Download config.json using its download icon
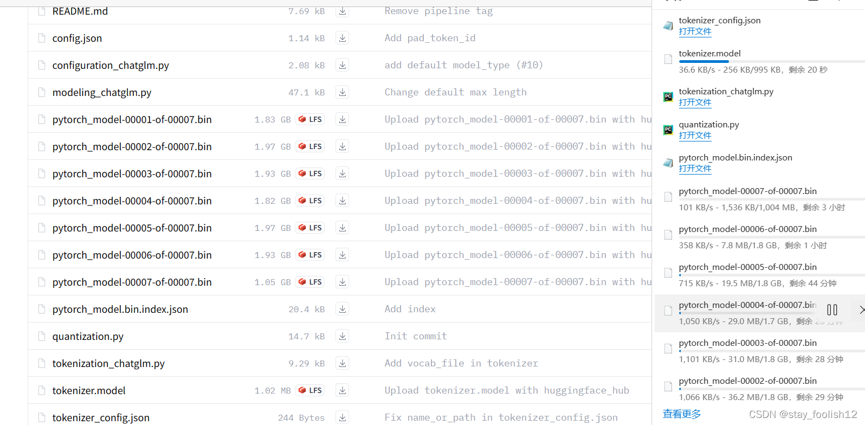Viewport: 865px width, 425px height. click(343, 38)
